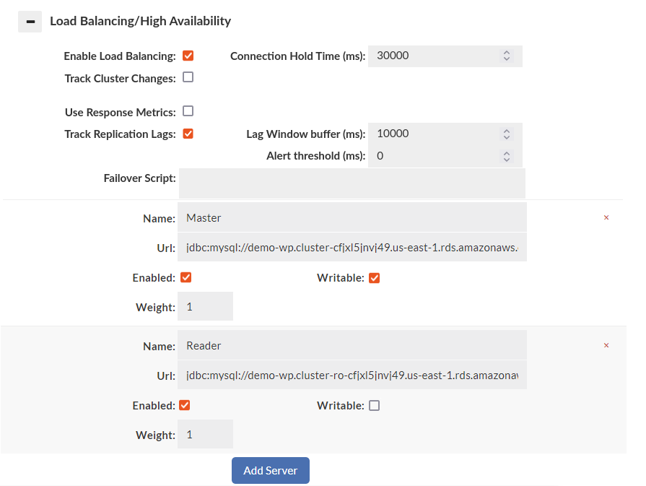
Task: Adjust Lag Window buffer spinner arrows
Action: coord(507,134)
